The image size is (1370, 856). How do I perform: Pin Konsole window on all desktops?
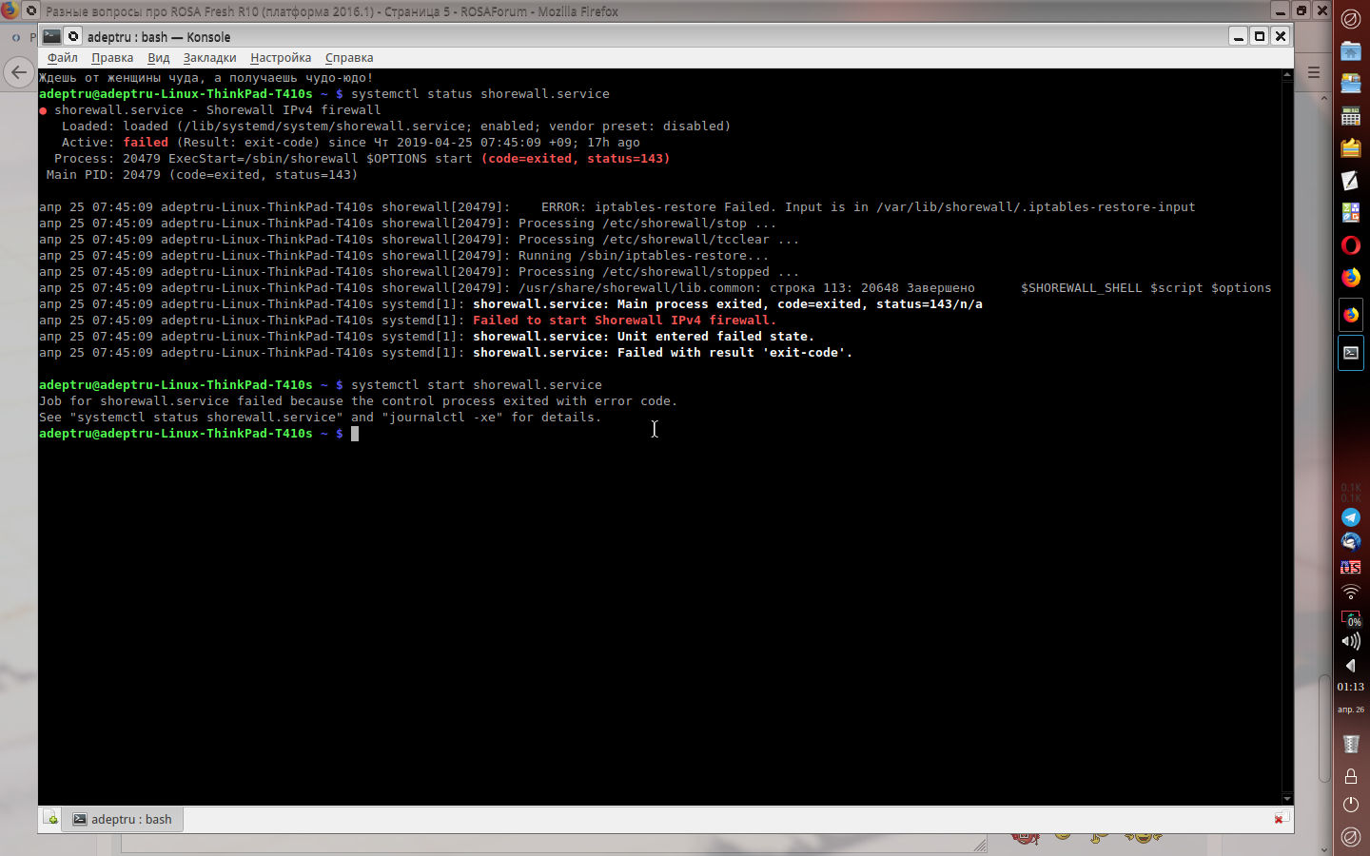(73, 36)
